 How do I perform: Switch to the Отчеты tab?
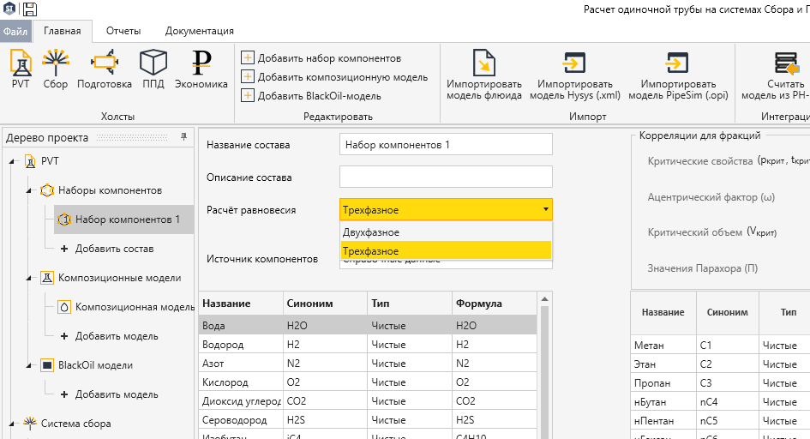click(x=123, y=31)
